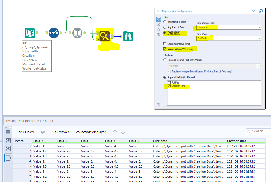This screenshot has height=182, width=271.
Task: Open the Cell Viewer dropdown
Action: tap(63, 132)
